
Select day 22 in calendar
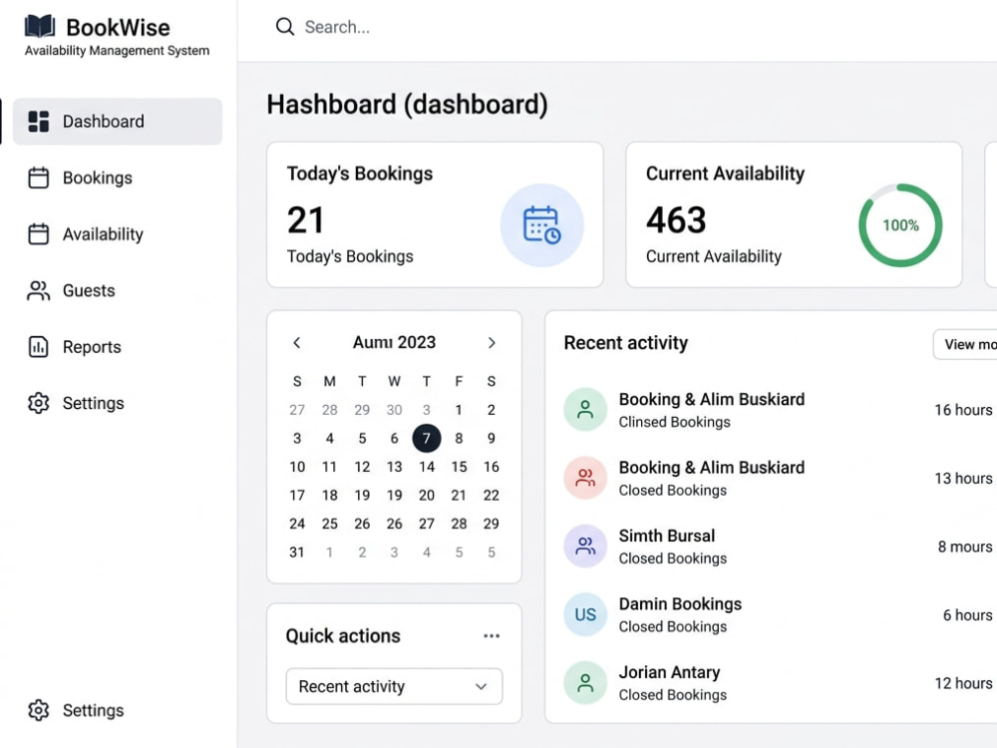coord(492,495)
